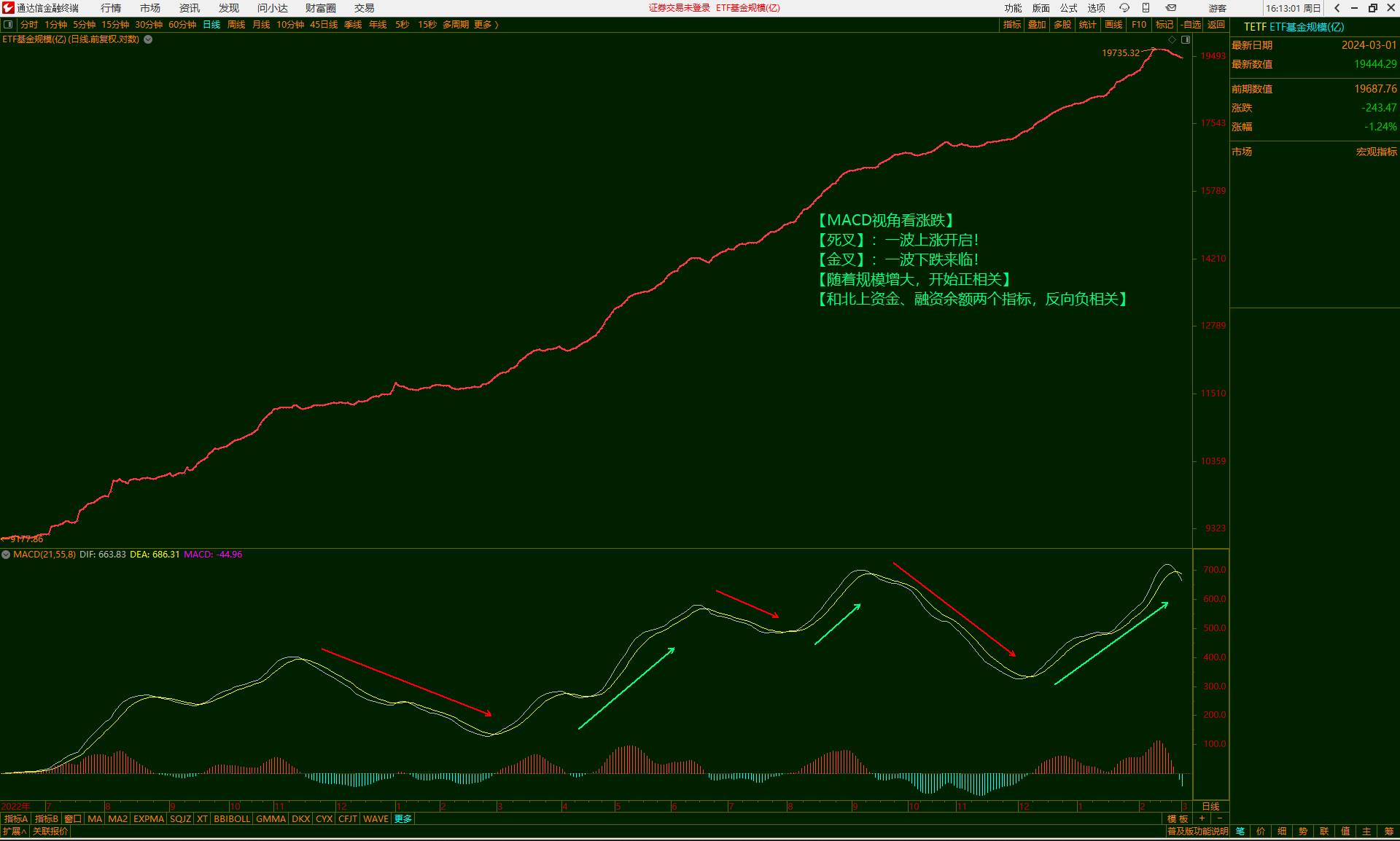Screen dimensions: 1400x841
Task: Select the 1分钟 period
Action: pyautogui.click(x=56, y=25)
